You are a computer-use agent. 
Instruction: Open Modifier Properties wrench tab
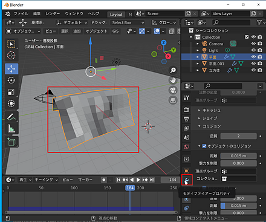pos(187,180)
